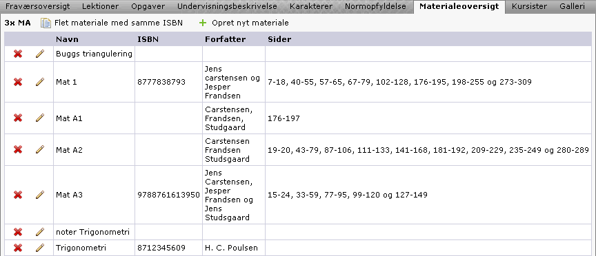Click the pencil icon for Mat A3
Image resolution: width=596 pixels, height=256 pixels.
point(40,195)
